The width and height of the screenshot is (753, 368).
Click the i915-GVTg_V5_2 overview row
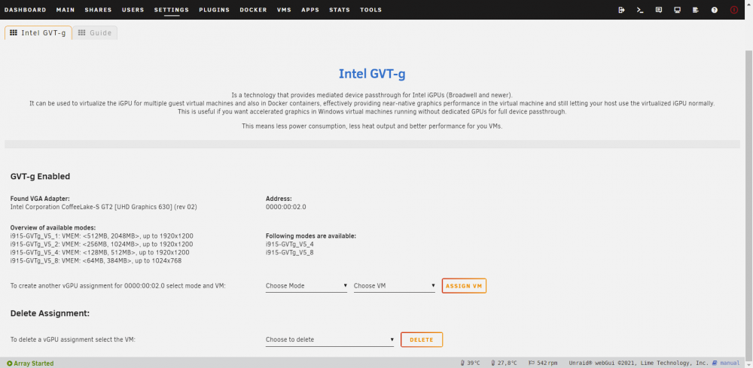tap(102, 245)
